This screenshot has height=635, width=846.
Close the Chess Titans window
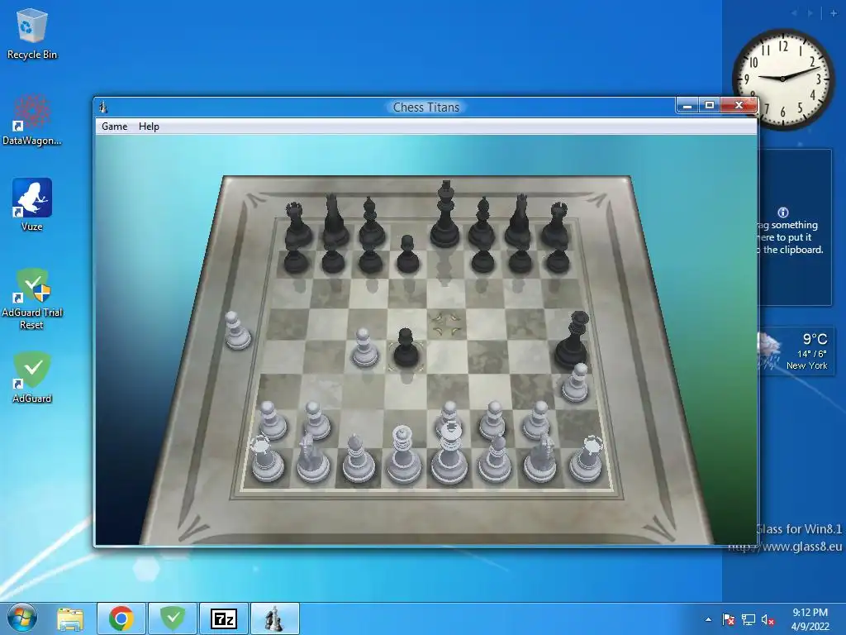(x=739, y=106)
